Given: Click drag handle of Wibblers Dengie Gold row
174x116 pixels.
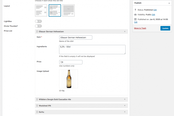Looking at the screenshot, I should coord(37,99).
